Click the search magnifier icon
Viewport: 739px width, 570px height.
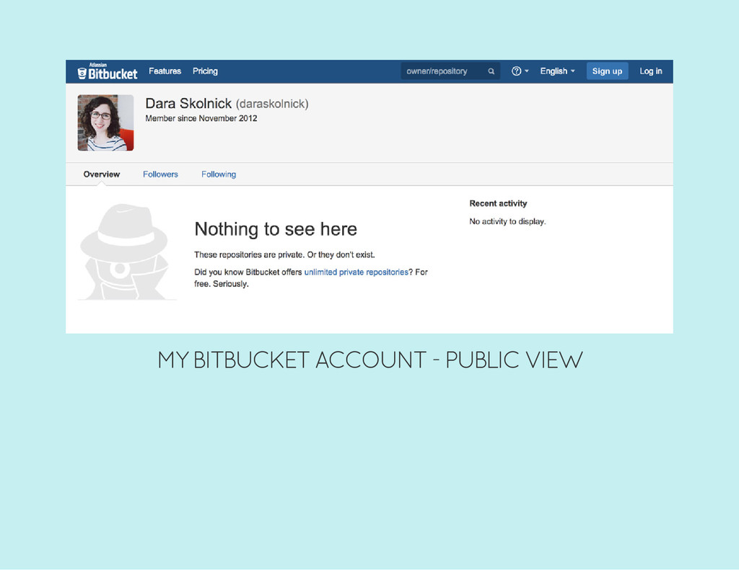[491, 71]
